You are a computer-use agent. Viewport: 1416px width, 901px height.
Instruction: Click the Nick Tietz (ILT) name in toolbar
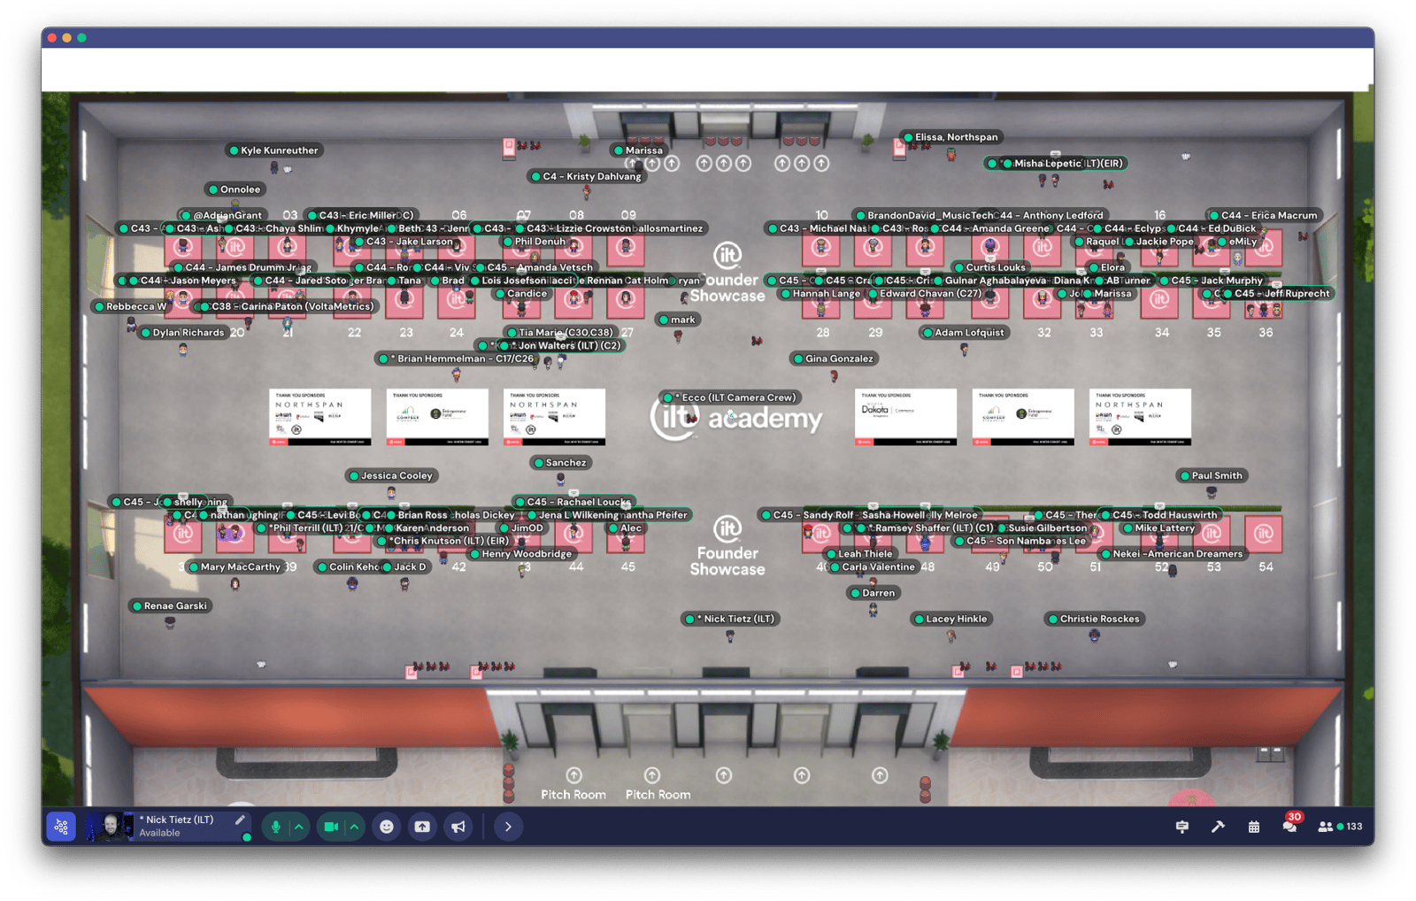click(x=177, y=820)
